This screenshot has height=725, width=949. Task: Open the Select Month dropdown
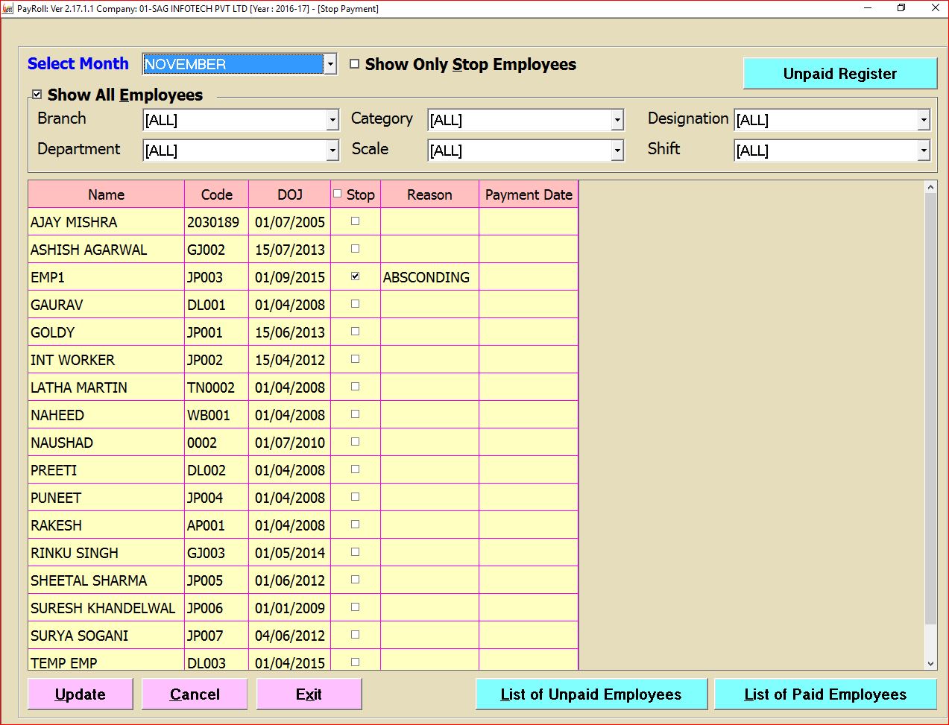point(330,64)
